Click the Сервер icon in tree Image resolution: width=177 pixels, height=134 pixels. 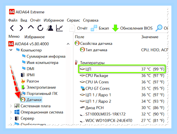click(17, 118)
